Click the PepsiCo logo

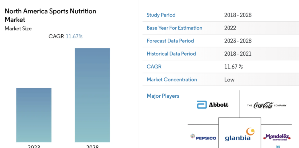click(203, 137)
